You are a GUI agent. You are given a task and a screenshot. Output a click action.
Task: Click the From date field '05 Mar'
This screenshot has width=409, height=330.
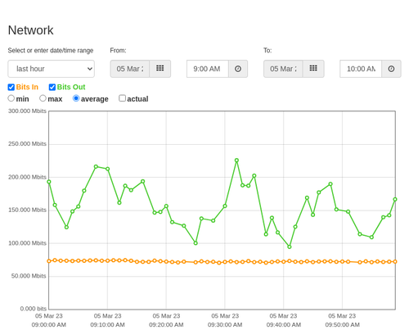(x=130, y=69)
